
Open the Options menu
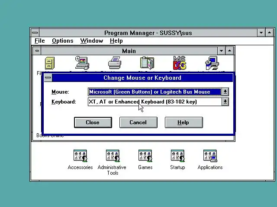62,41
